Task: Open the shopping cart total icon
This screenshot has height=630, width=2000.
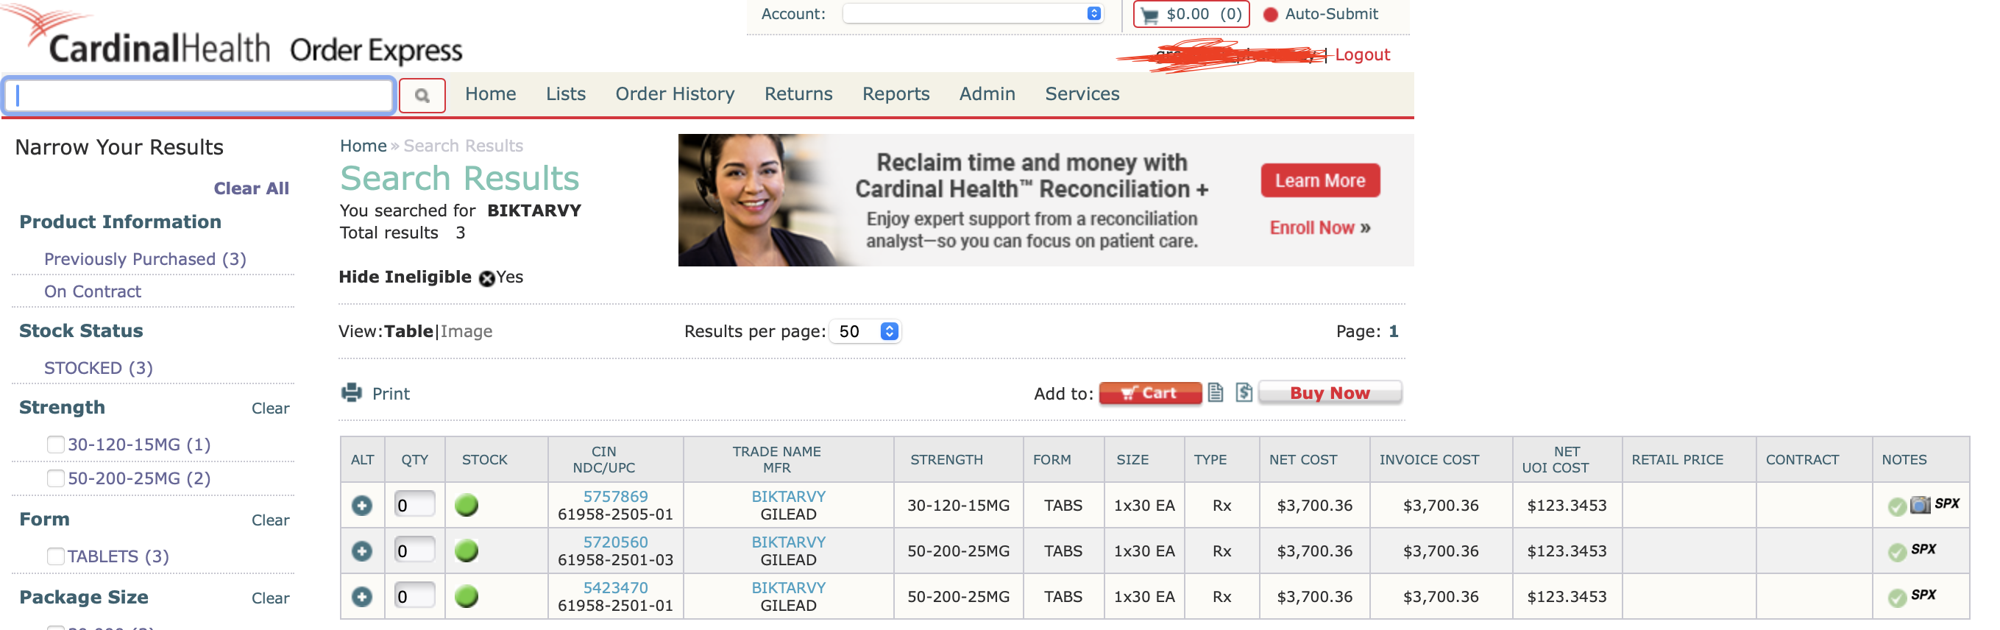Action: (1150, 15)
